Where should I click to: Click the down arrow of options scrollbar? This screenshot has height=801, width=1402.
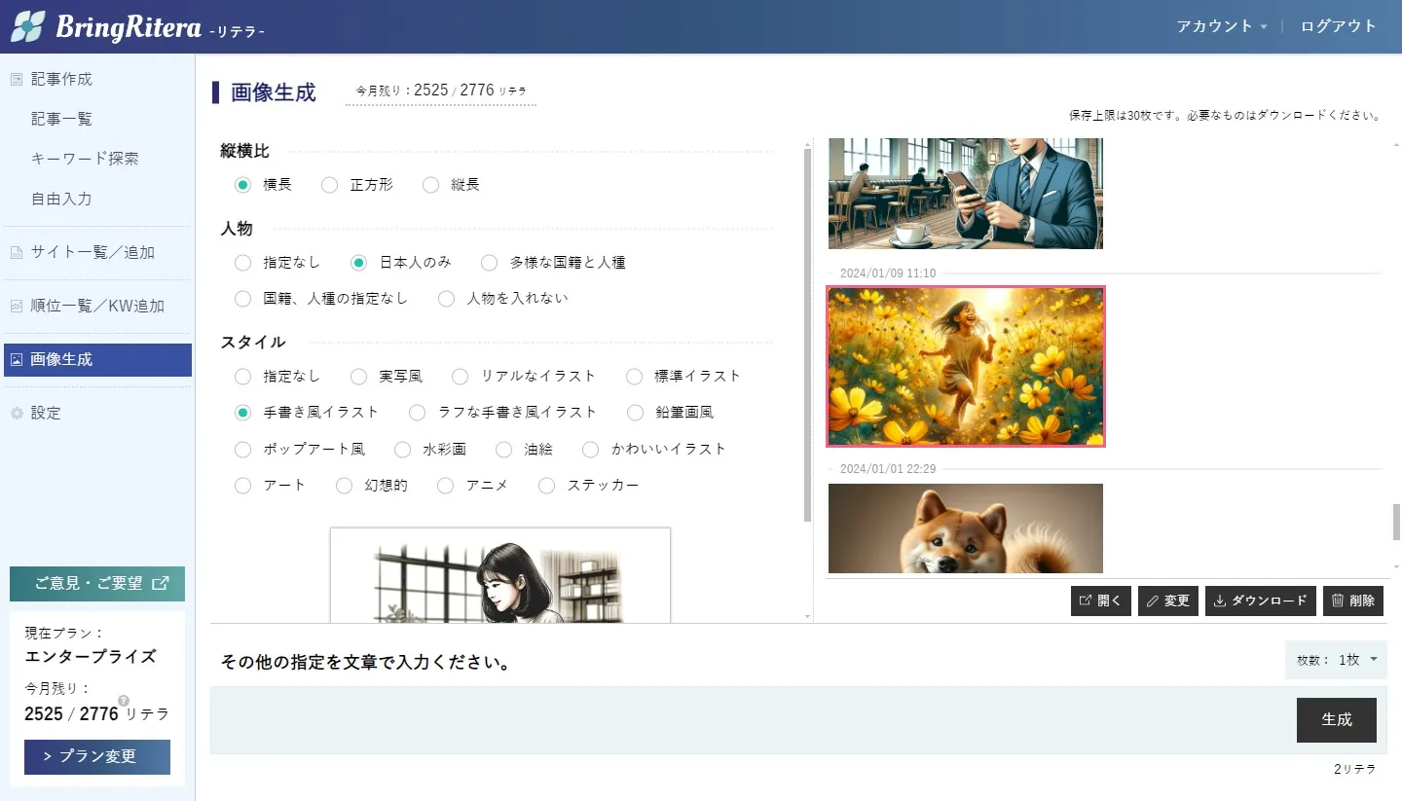point(807,616)
